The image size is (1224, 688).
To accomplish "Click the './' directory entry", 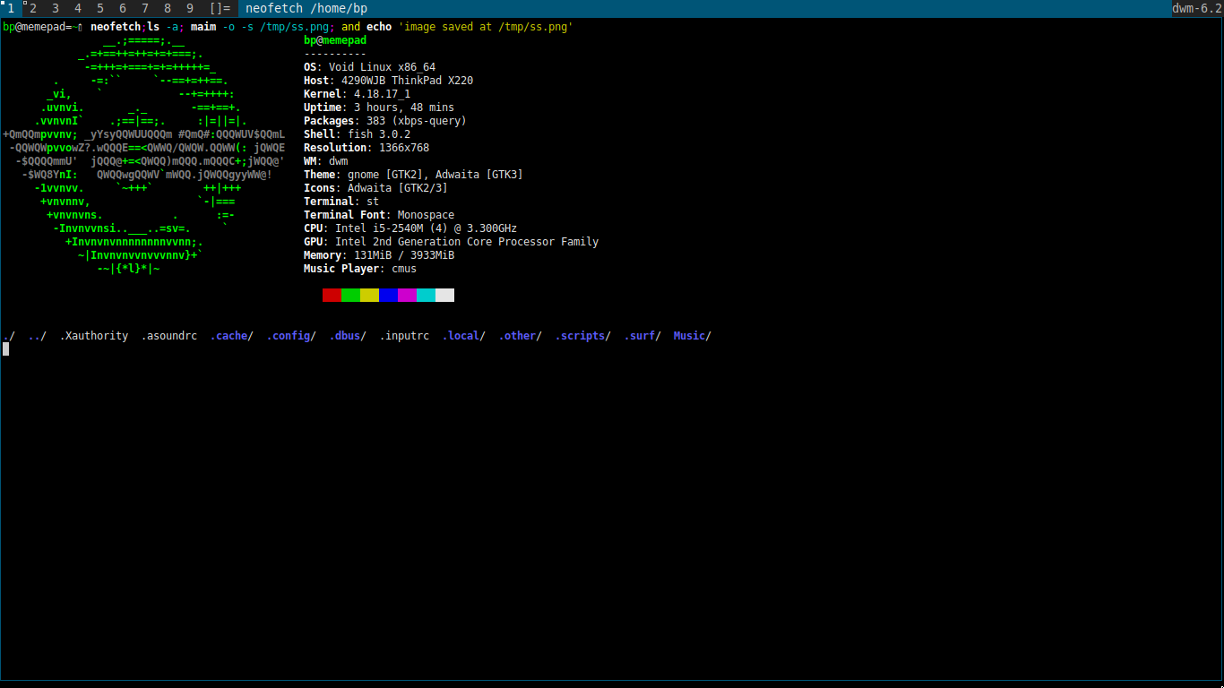I will tap(9, 336).
